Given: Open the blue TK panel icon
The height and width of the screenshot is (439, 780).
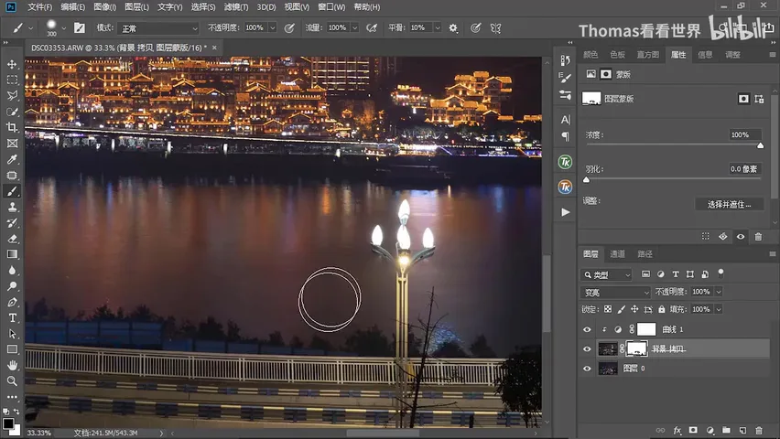Looking at the screenshot, I should point(565,187).
